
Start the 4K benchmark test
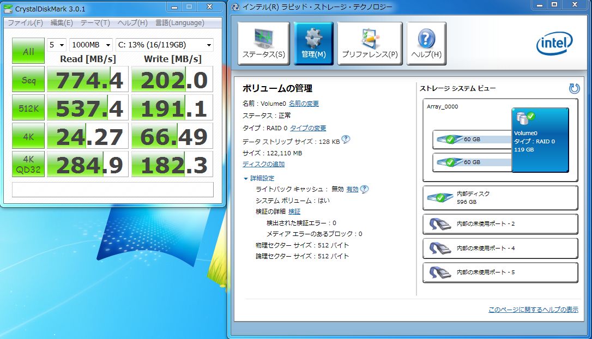[28, 136]
